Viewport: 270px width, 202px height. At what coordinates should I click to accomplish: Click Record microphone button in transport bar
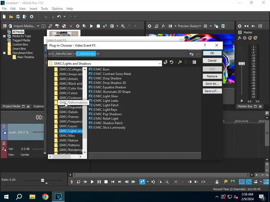(x=72, y=182)
